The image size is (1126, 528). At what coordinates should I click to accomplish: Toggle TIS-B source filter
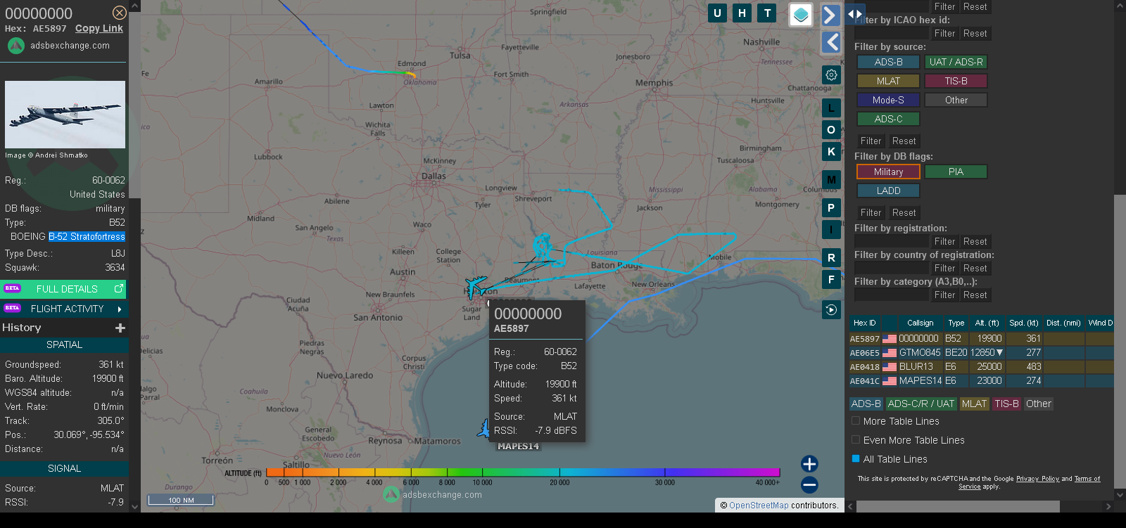click(x=956, y=81)
